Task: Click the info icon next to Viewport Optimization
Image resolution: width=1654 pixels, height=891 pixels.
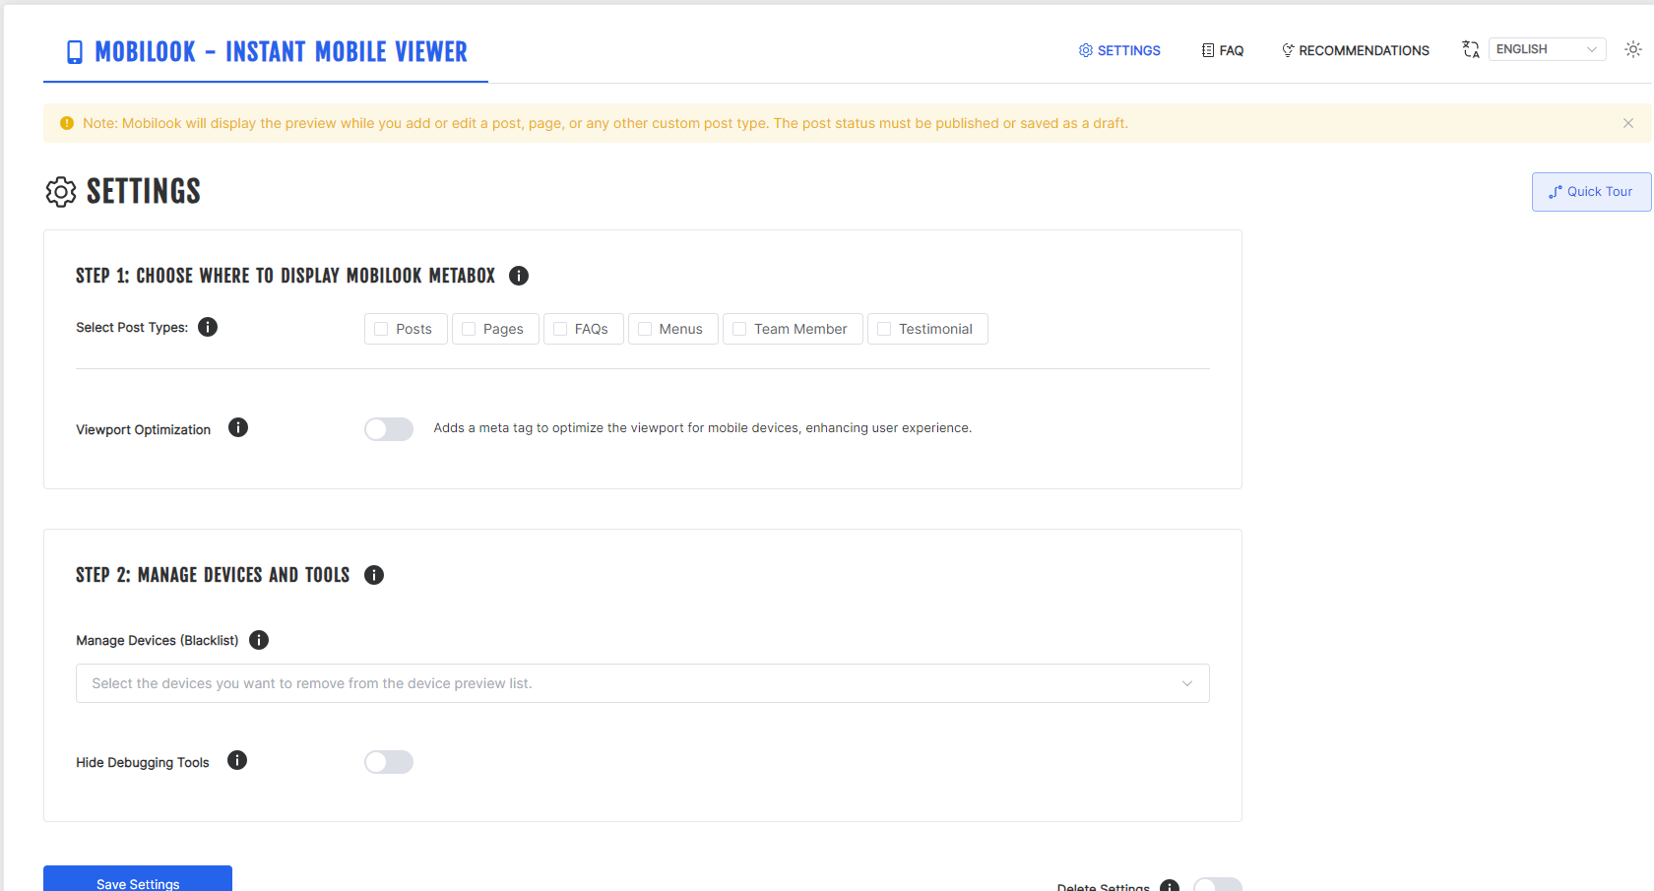Action: point(238,427)
